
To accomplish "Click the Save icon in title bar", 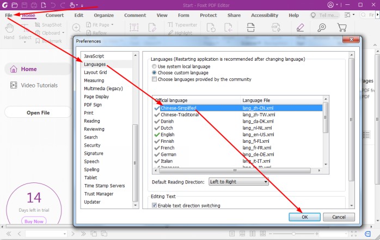I will point(24,5).
